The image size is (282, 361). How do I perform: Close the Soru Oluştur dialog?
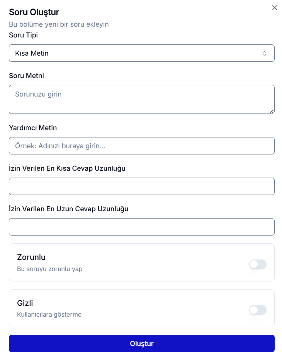(x=275, y=8)
